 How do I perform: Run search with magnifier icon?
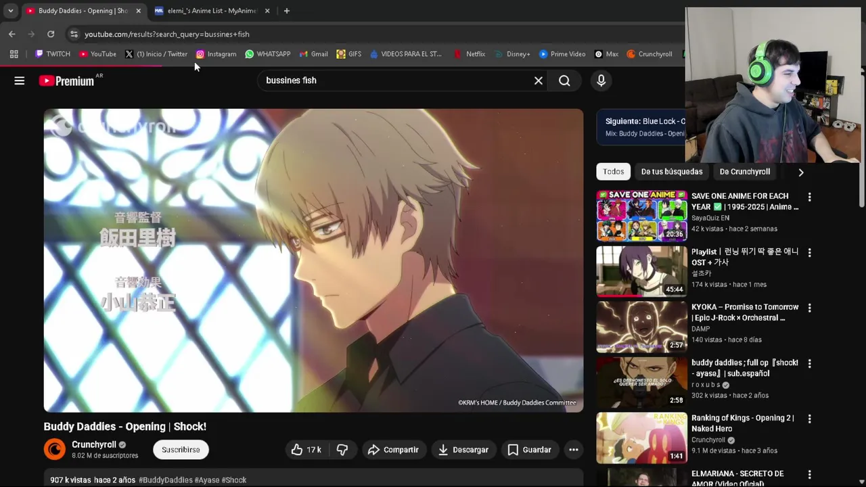click(x=564, y=80)
